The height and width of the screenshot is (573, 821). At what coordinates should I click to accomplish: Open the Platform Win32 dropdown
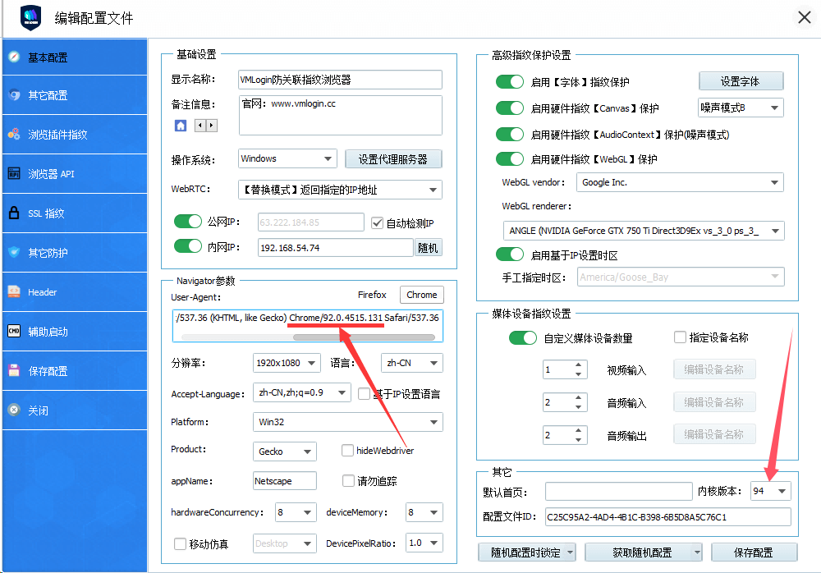347,422
